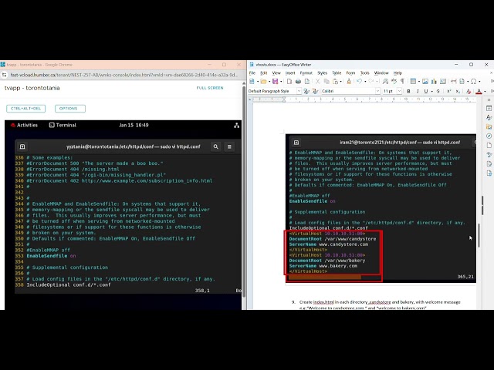Click the New document icon in Writer
The image size is (494, 370).
coord(252,82)
